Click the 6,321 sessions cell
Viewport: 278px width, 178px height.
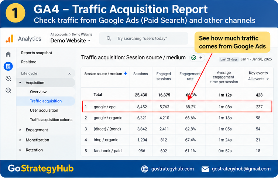point(142,118)
